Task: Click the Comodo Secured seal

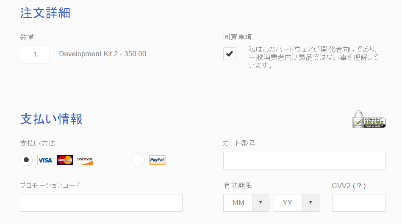Action: (x=369, y=120)
